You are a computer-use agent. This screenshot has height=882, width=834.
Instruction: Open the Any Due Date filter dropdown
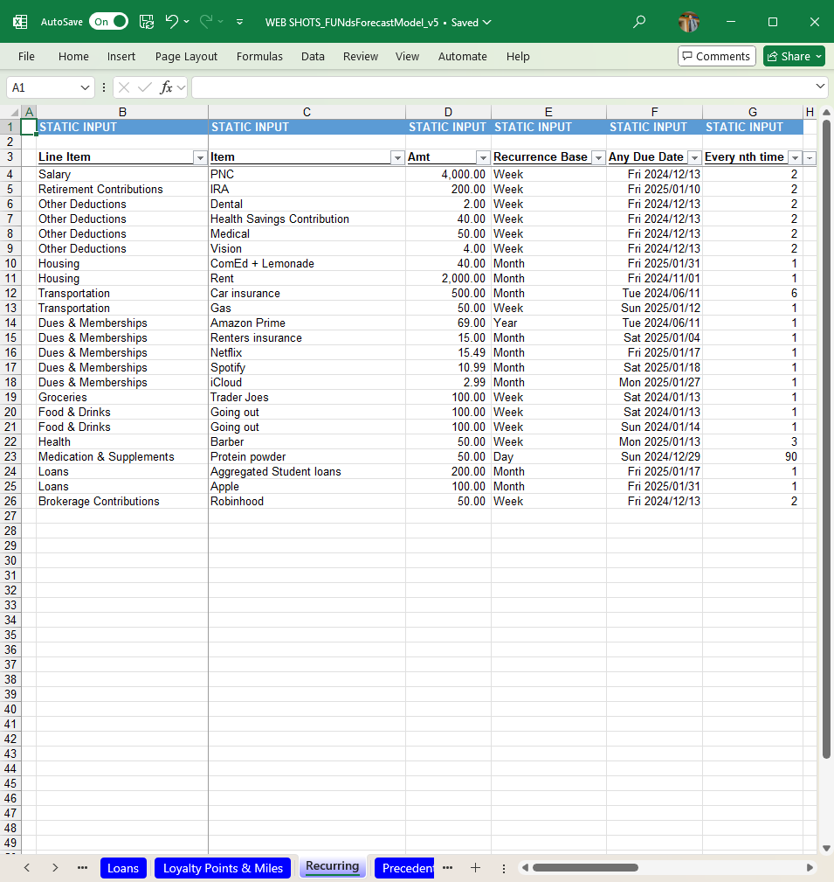pyautogui.click(x=694, y=158)
